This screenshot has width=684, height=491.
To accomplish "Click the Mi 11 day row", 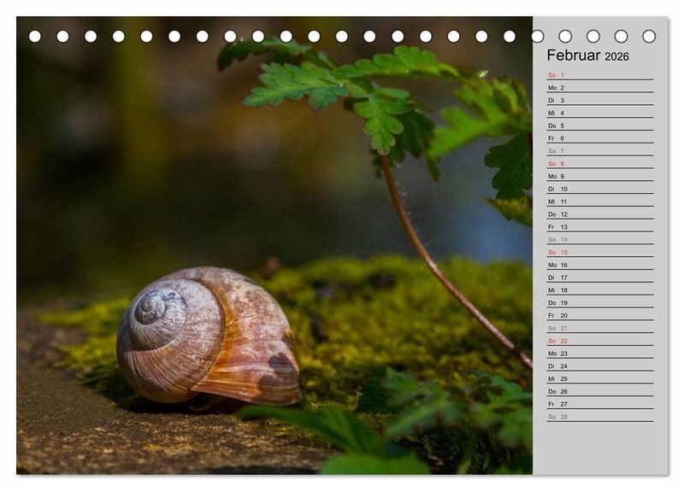I will tap(599, 202).
